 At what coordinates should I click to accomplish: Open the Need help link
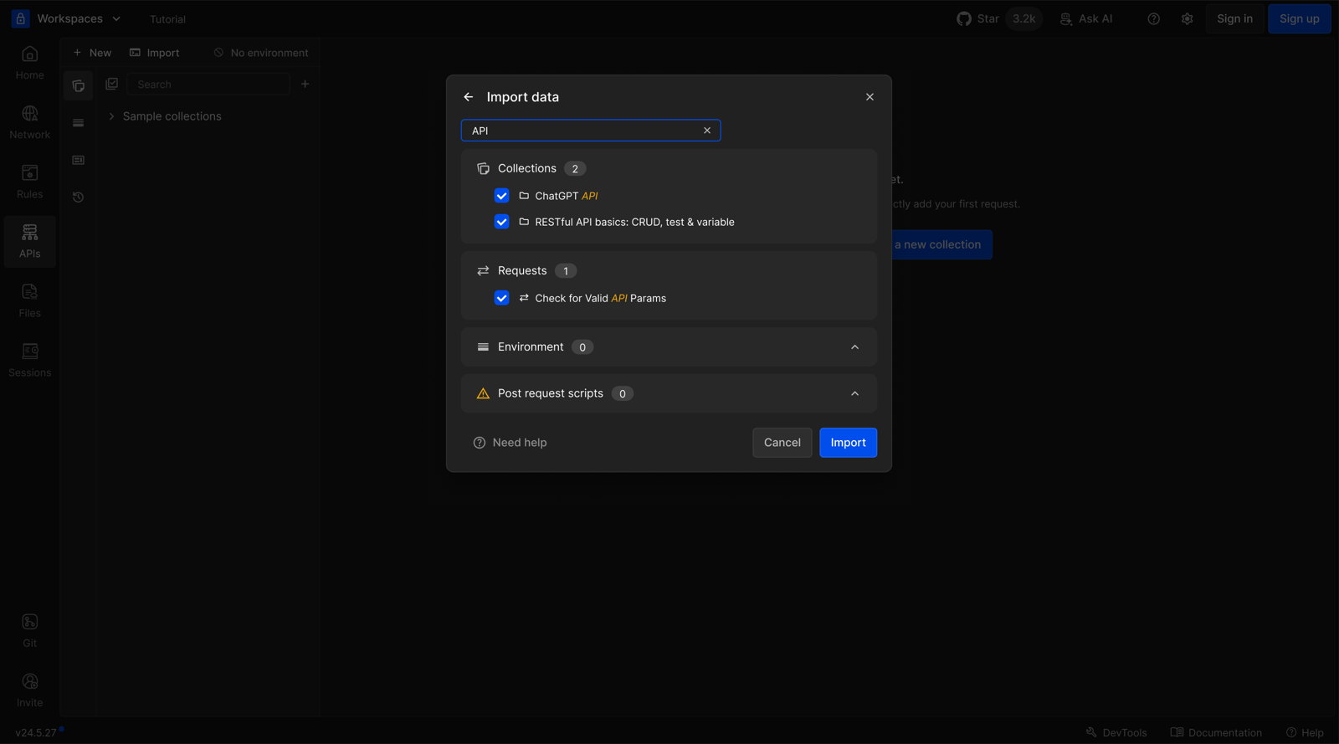point(510,443)
